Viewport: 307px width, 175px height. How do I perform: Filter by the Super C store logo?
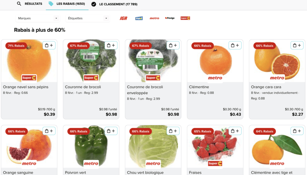(x=185, y=18)
